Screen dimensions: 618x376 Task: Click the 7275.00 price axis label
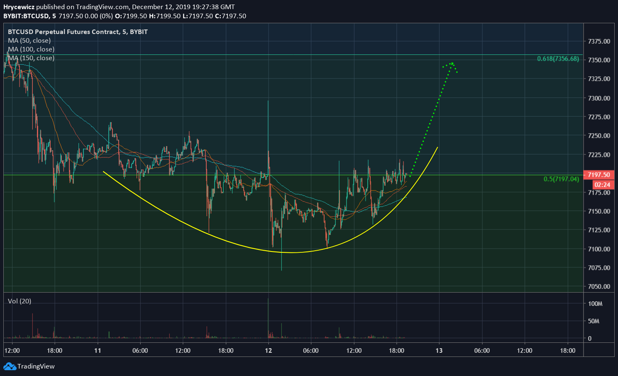click(599, 117)
